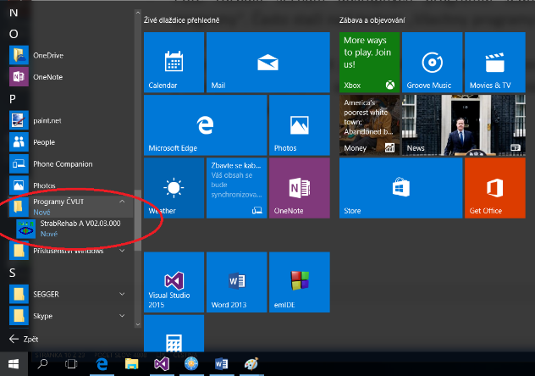Click the Zábava a objevování group title
The height and width of the screenshot is (376, 535).
(372, 20)
